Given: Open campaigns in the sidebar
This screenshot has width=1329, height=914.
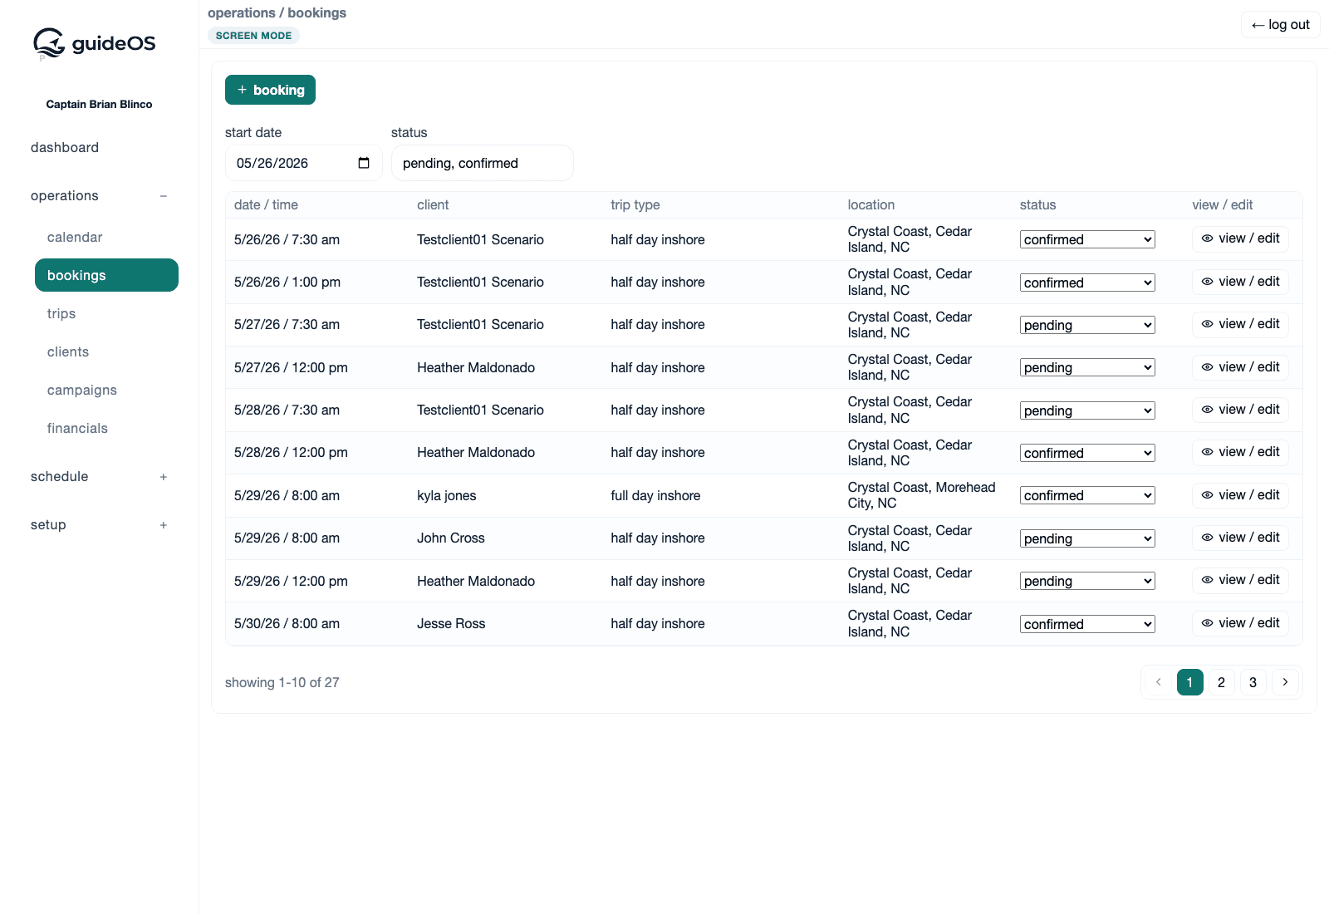Looking at the screenshot, I should (x=82, y=390).
